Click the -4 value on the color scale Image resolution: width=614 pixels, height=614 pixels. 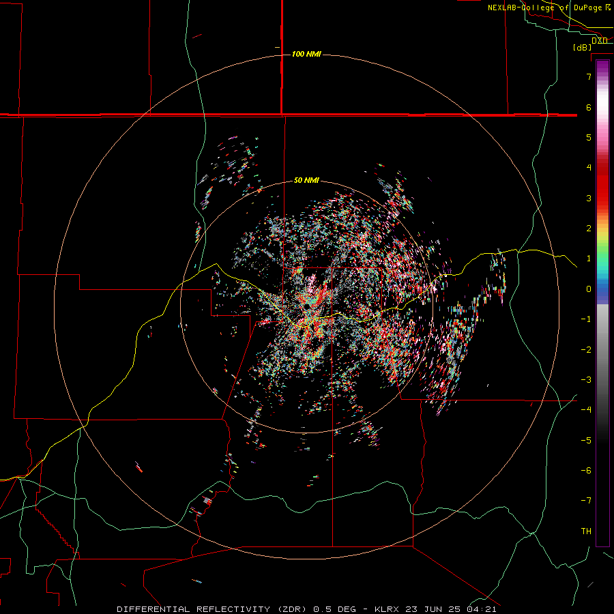click(x=586, y=410)
